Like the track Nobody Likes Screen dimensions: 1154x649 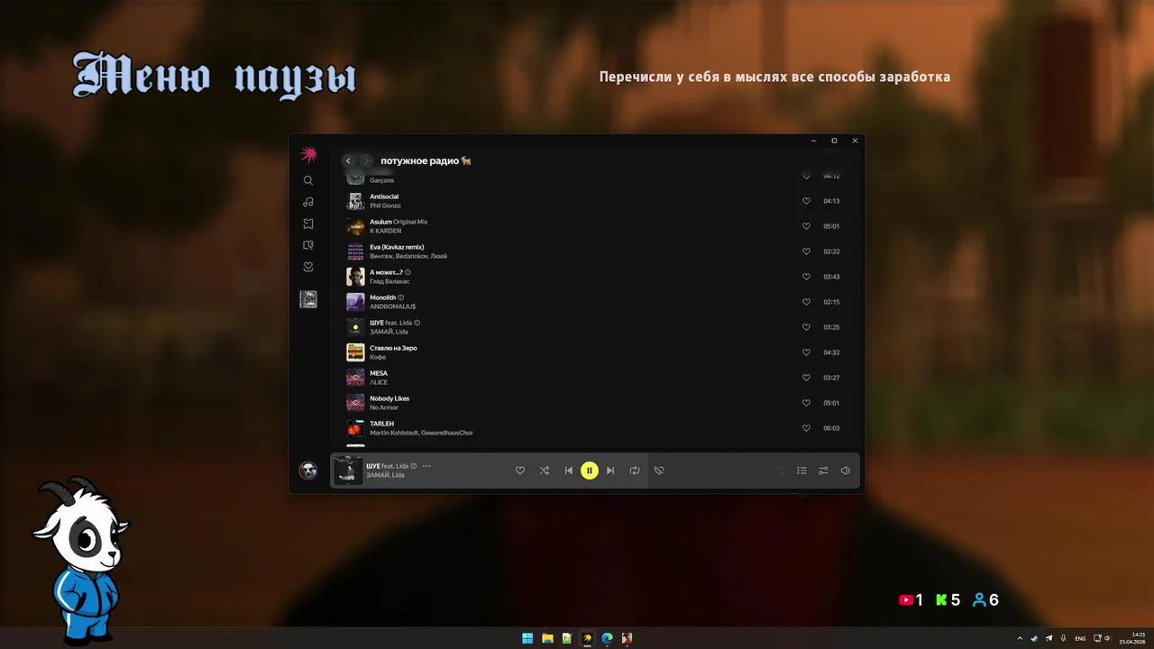[806, 403]
